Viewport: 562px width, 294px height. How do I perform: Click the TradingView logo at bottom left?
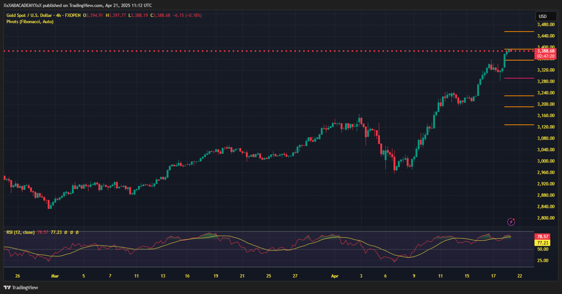21,288
